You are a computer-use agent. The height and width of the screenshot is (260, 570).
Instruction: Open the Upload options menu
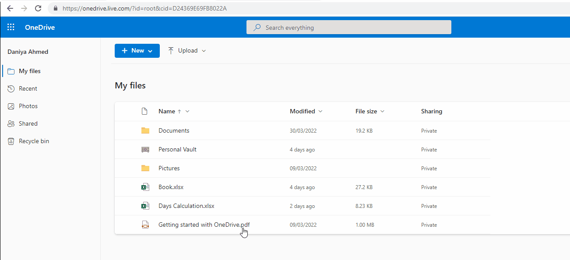(187, 50)
